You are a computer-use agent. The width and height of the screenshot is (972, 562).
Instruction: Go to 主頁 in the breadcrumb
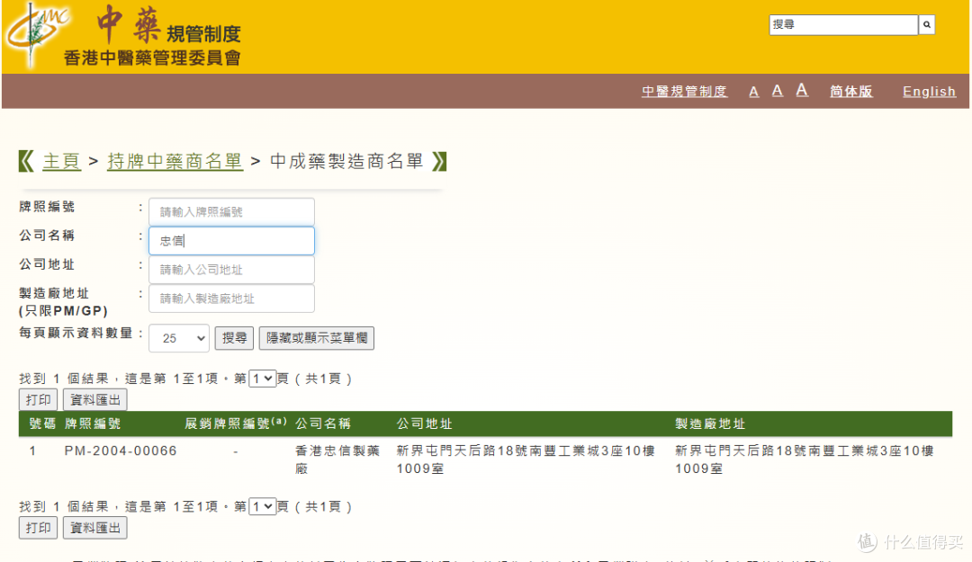pyautogui.click(x=61, y=161)
